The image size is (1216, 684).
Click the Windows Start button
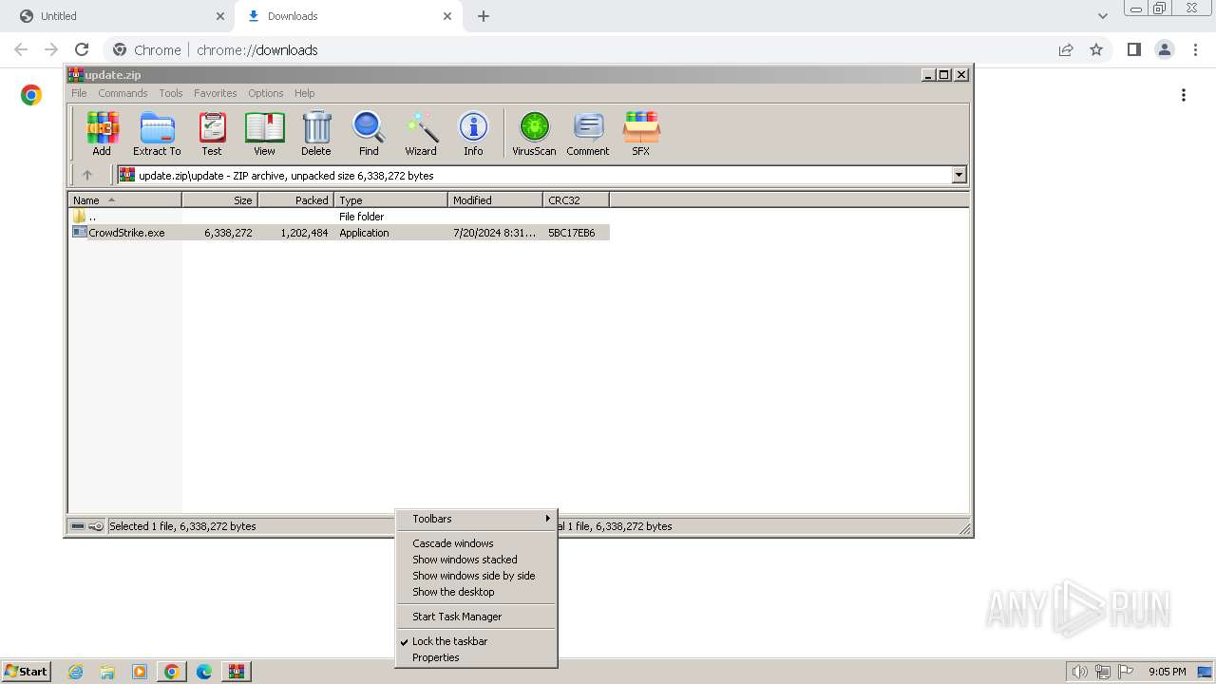tap(26, 672)
